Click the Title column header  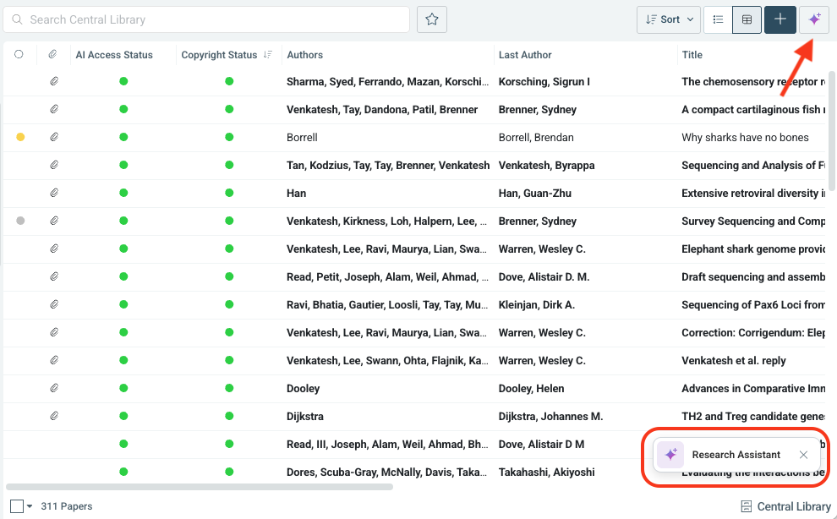(692, 55)
